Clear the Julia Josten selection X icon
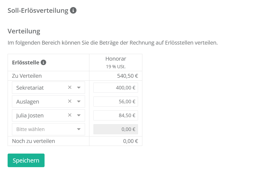 click(70, 115)
